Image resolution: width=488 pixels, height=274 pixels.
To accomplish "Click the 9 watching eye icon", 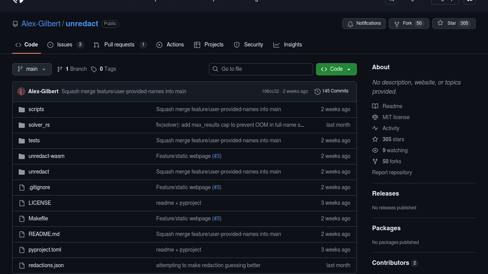I will click(375, 150).
